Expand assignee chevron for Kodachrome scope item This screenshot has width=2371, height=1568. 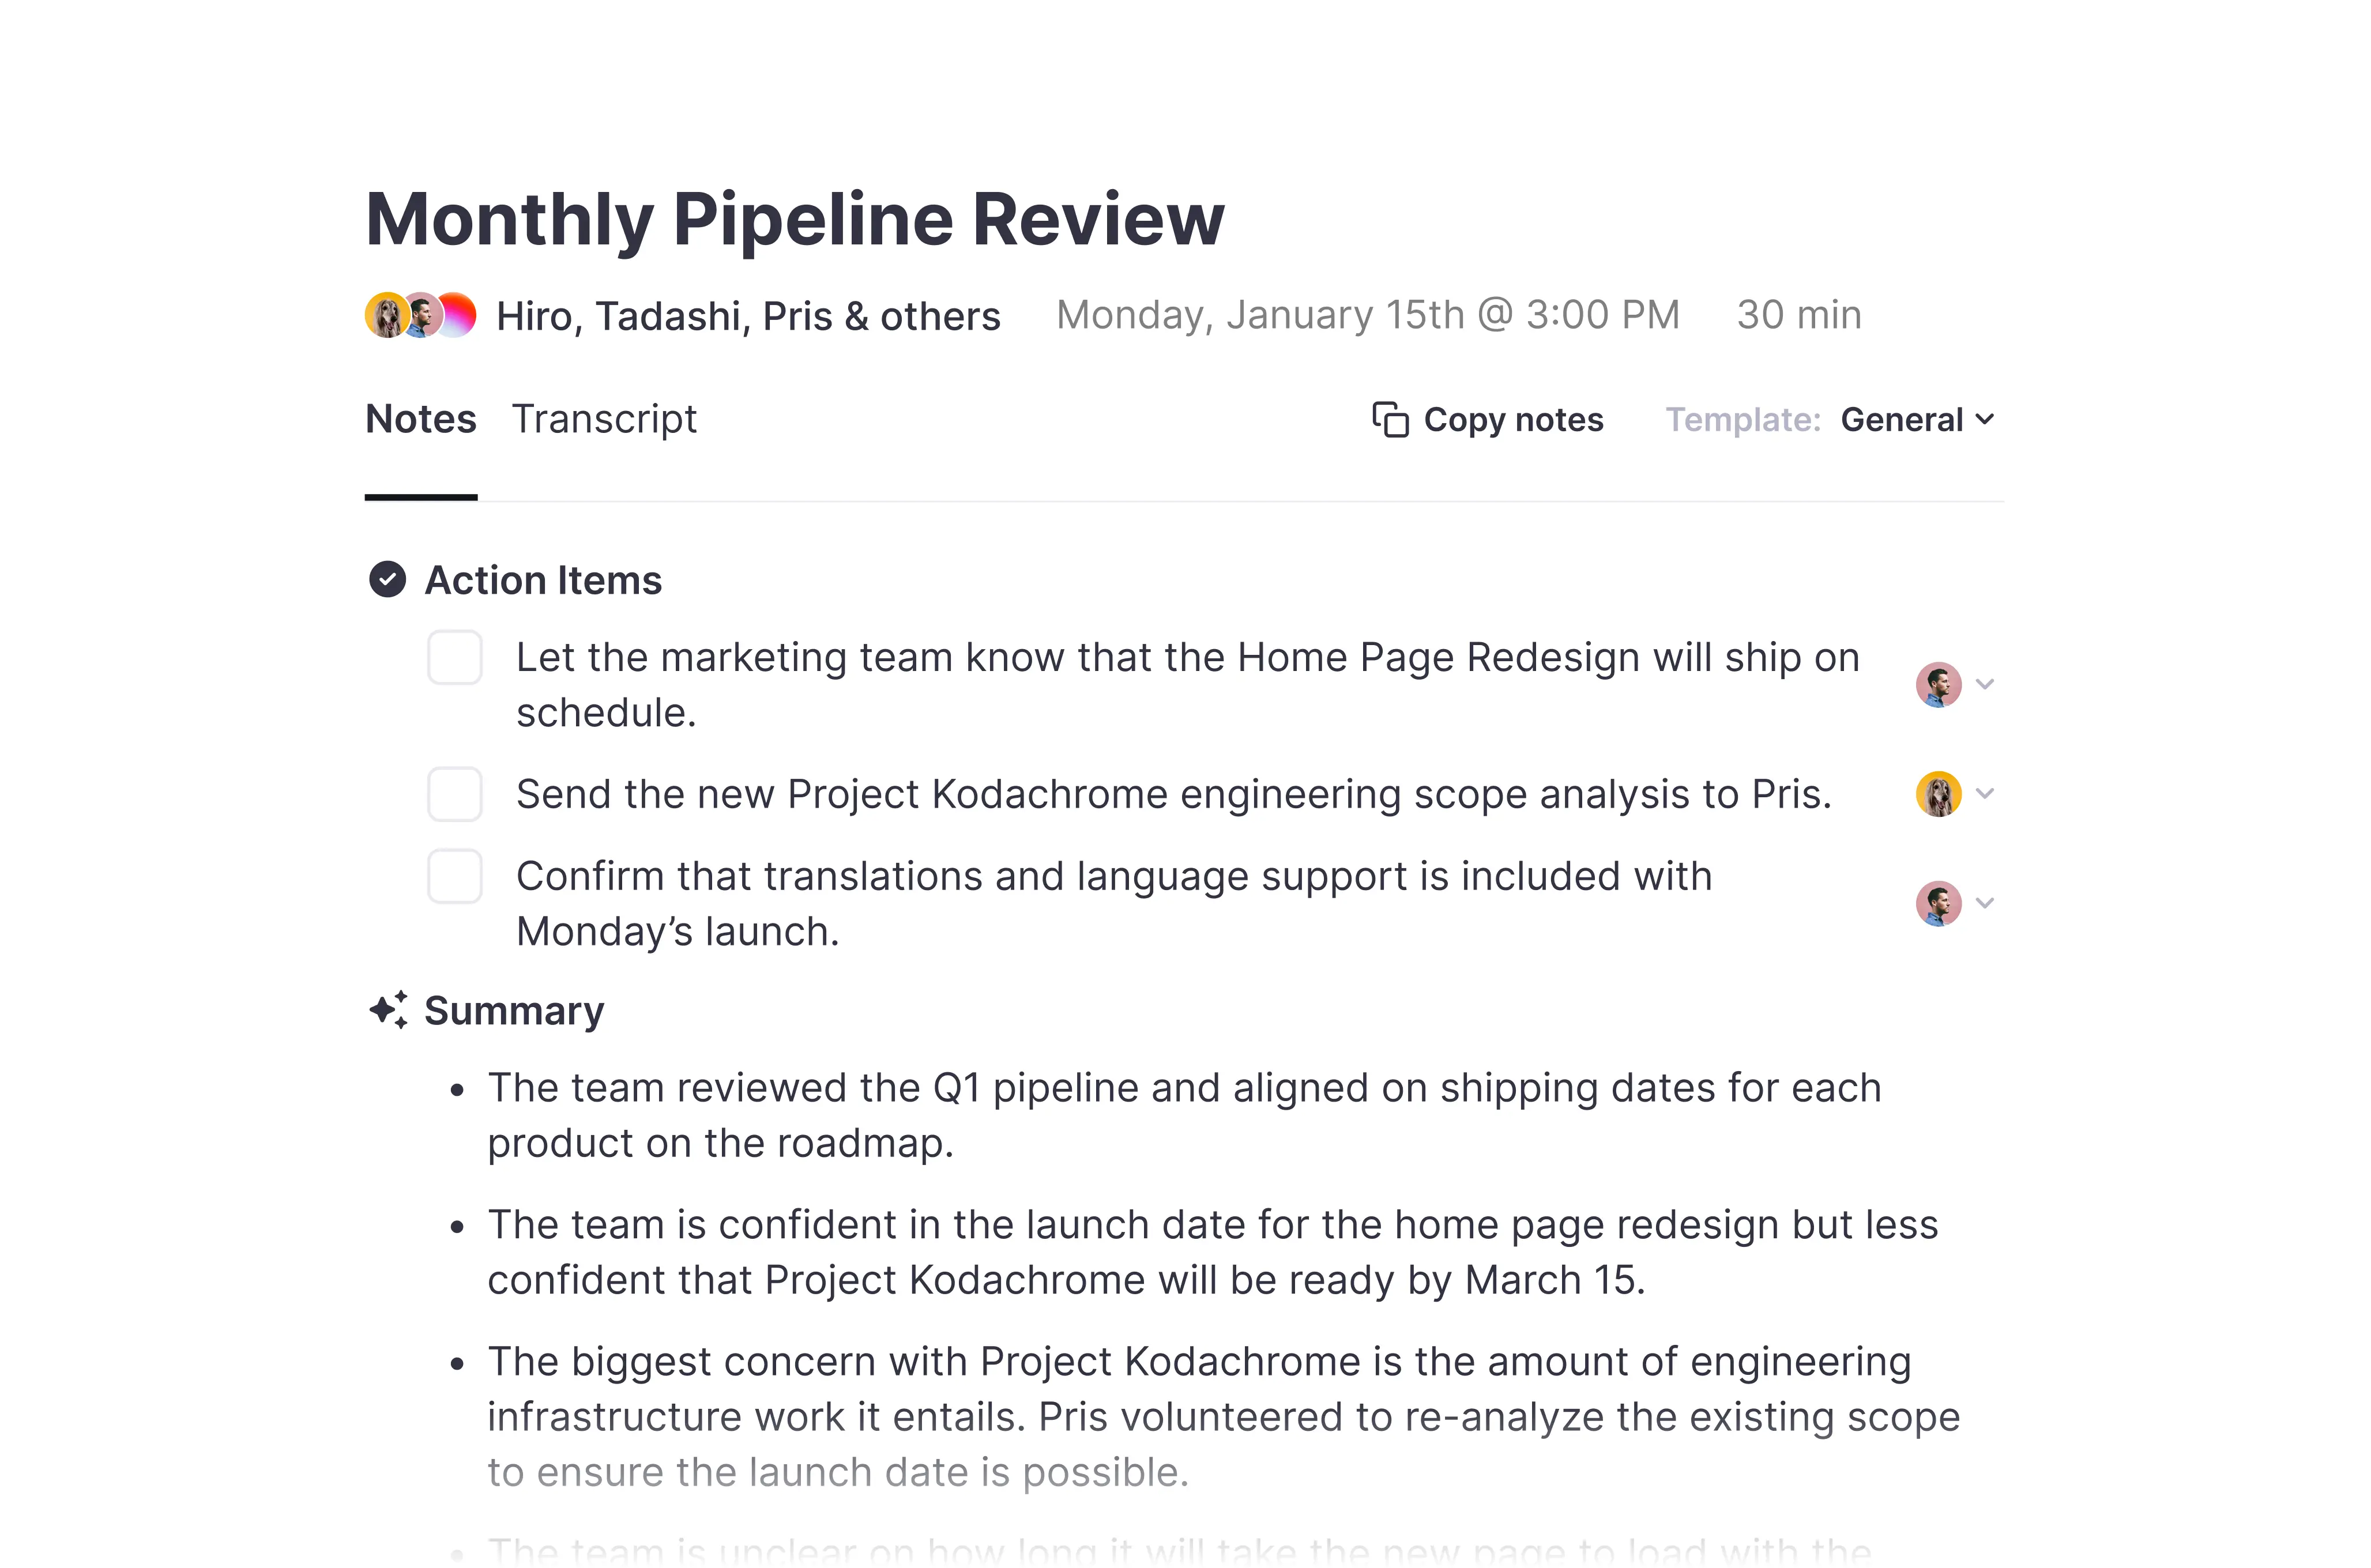pos(1986,794)
